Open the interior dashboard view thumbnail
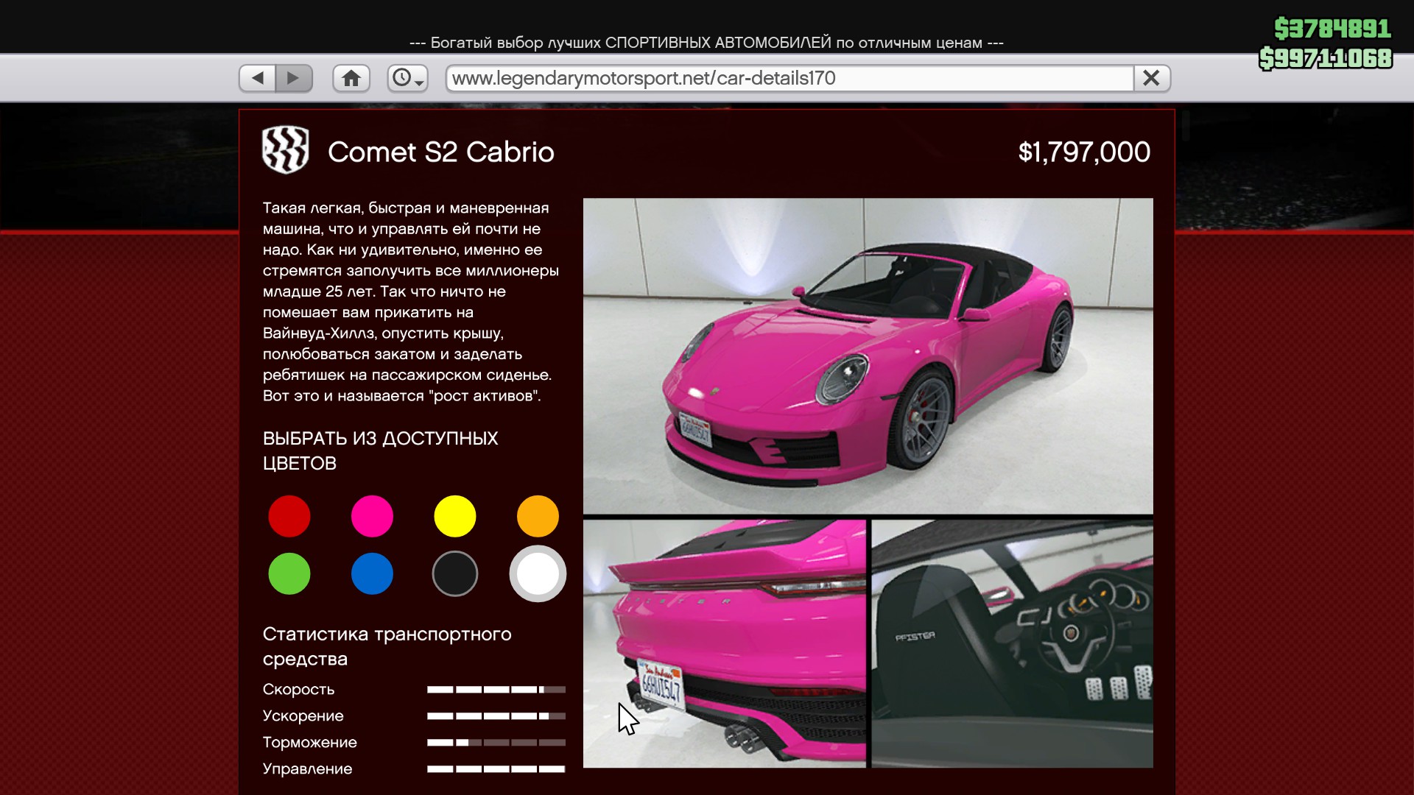This screenshot has height=795, width=1414. click(x=1012, y=643)
